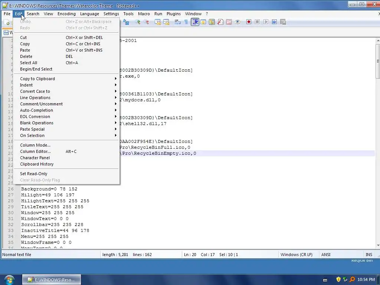Choose Delete from the Edit menu
Screen dimensions: 380x285
[x=66, y=56]
